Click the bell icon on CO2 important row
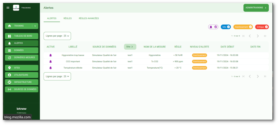 [50, 62]
